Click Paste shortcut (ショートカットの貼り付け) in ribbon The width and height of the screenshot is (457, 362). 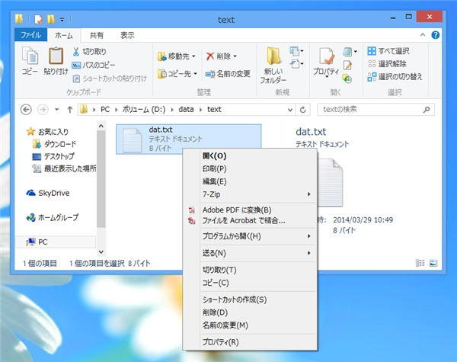[109, 78]
